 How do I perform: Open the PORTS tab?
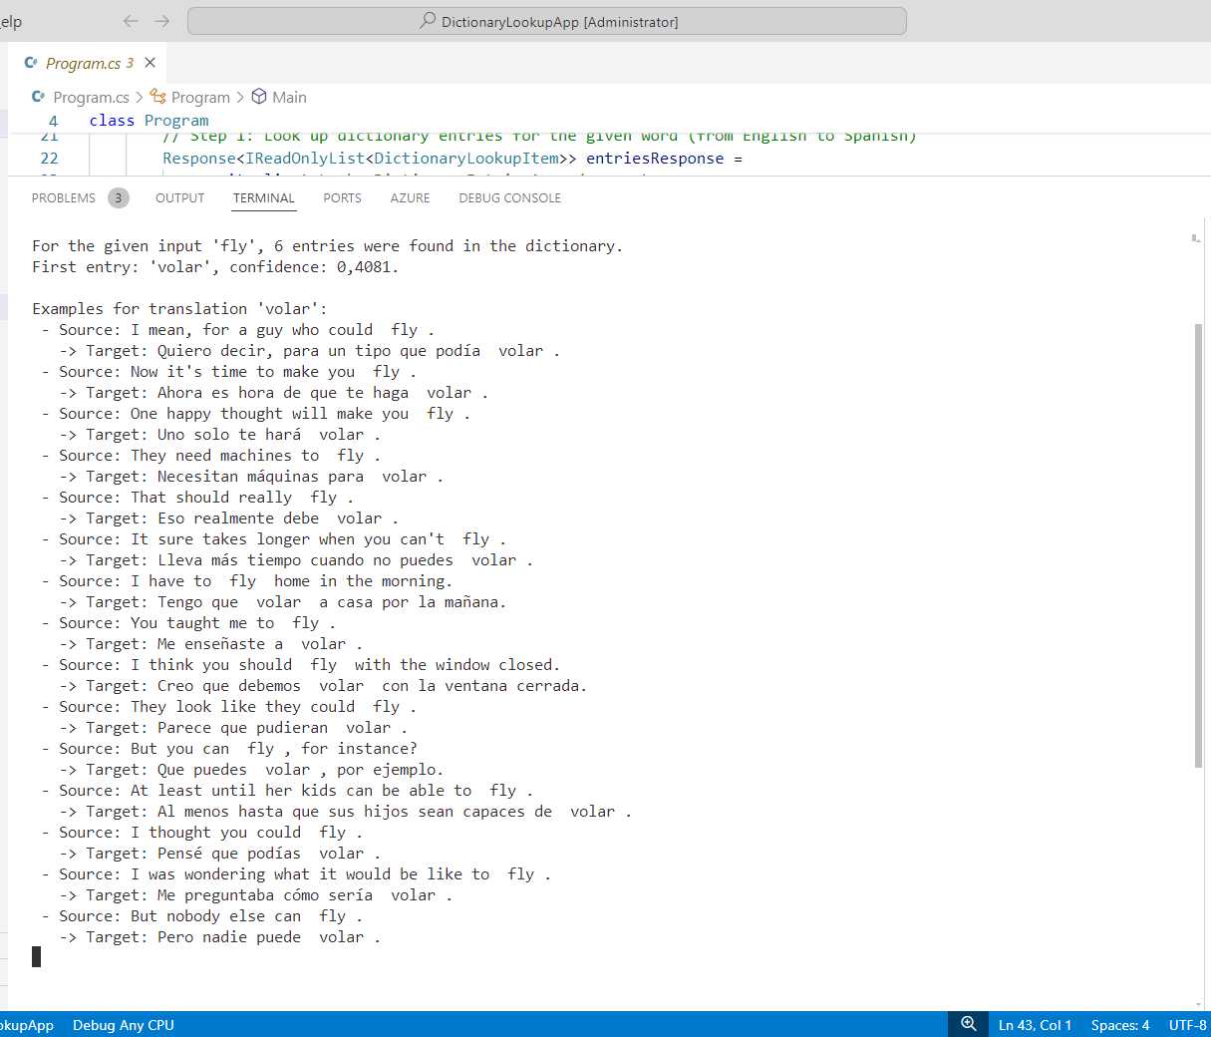[342, 197]
